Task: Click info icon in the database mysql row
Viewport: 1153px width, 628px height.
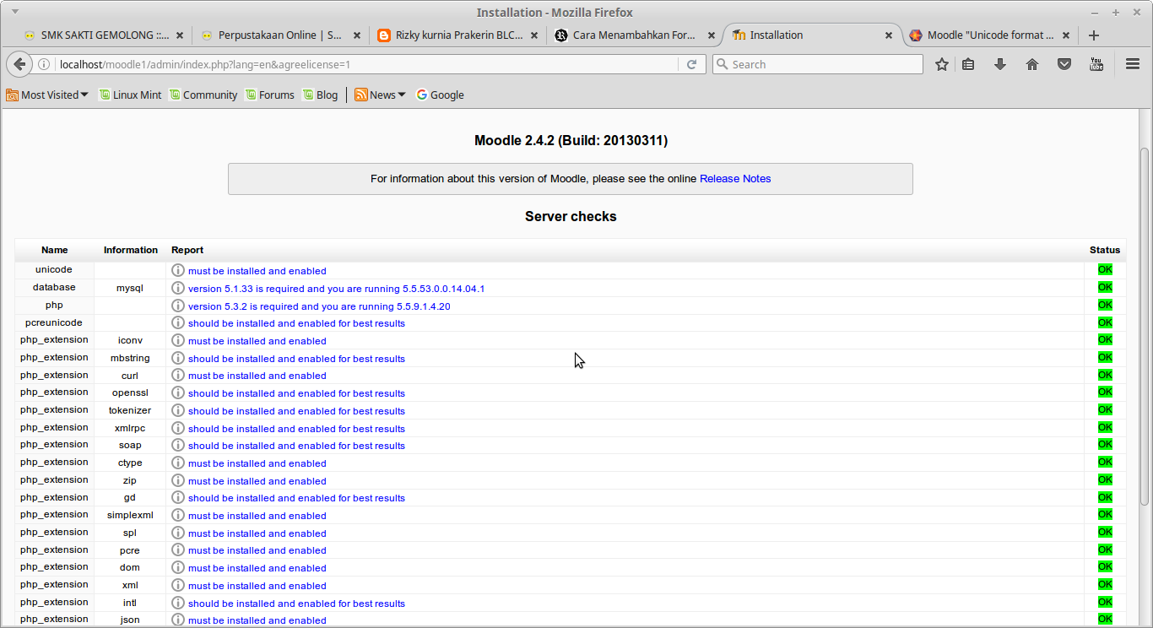Action: point(178,288)
